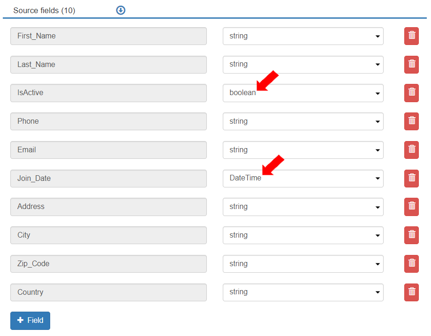Expand the Join_Date DateTime type dropdown
The height and width of the screenshot is (336, 431).
click(x=302, y=178)
